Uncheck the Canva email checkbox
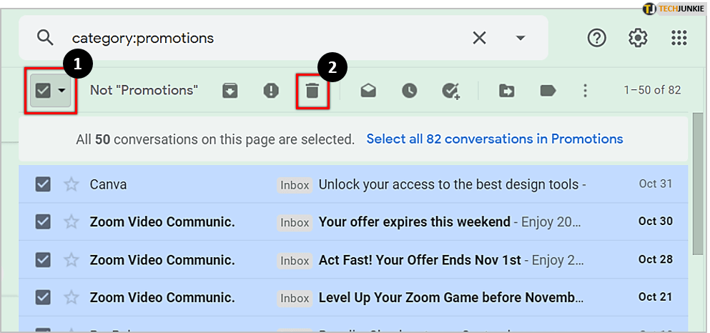 coord(43,184)
